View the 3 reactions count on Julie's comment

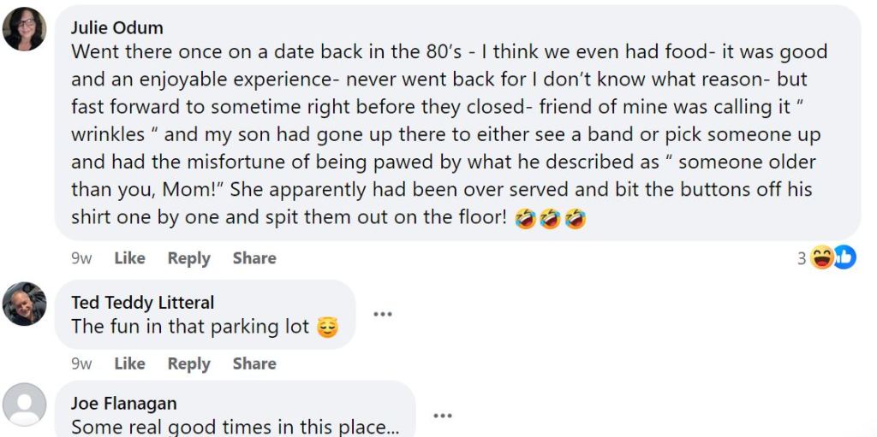click(x=802, y=258)
